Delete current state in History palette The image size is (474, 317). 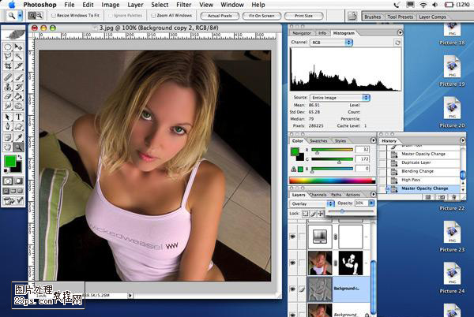tap(453, 197)
